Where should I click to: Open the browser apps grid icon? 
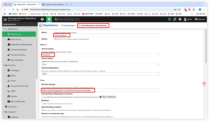point(5,14)
